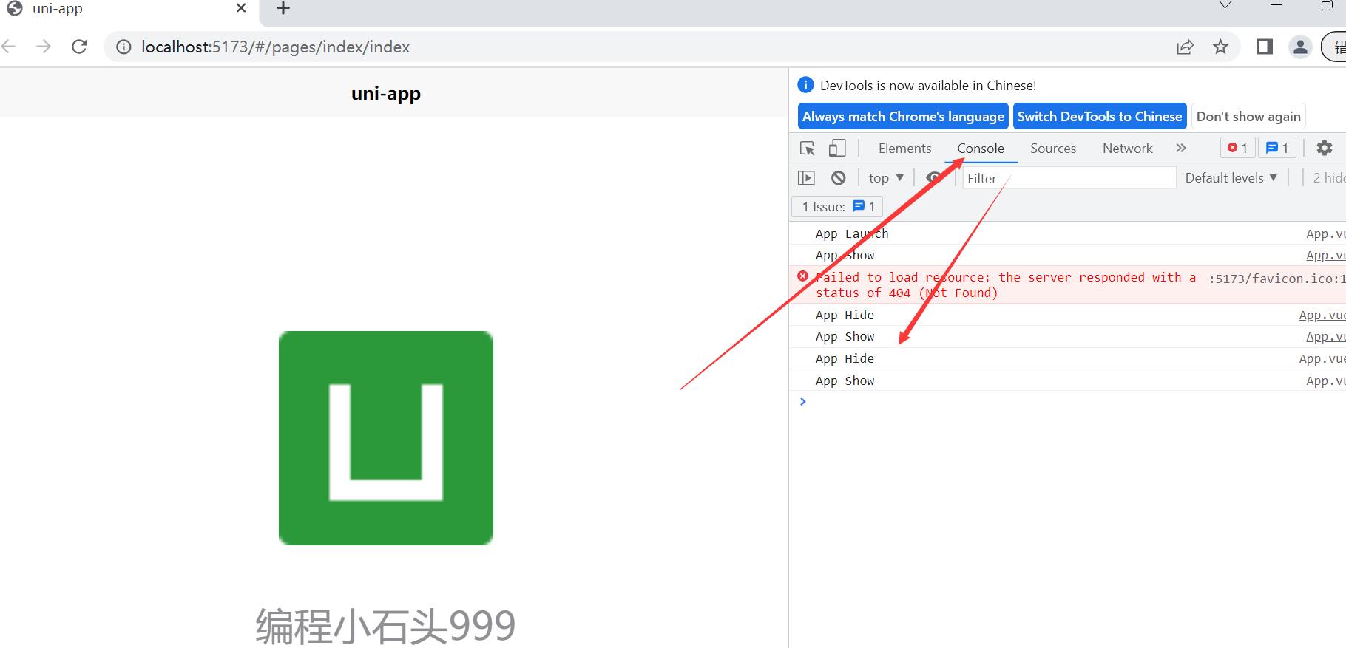
Task: Open a new browser tab
Action: (283, 8)
